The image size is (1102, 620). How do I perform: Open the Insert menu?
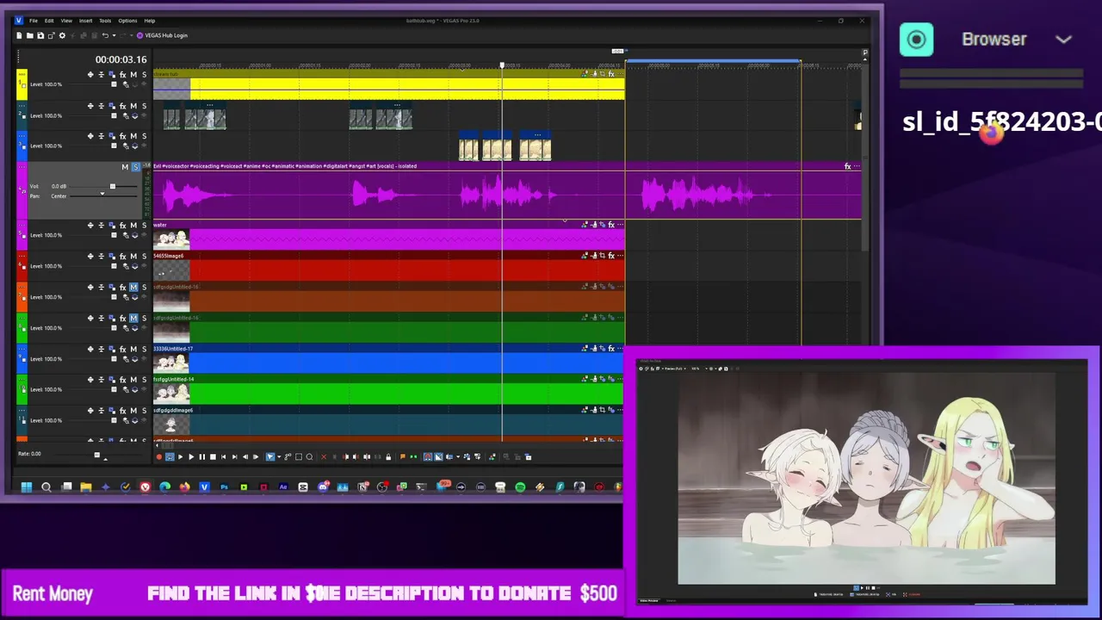tap(85, 21)
